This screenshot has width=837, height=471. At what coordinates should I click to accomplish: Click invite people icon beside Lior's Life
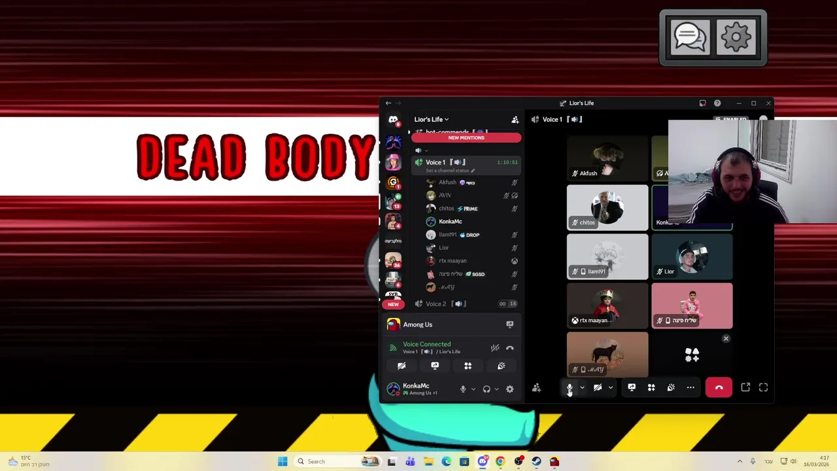(x=515, y=120)
